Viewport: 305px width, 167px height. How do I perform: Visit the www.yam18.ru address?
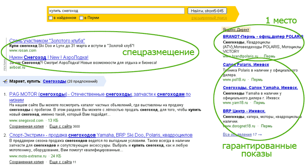[235, 103]
